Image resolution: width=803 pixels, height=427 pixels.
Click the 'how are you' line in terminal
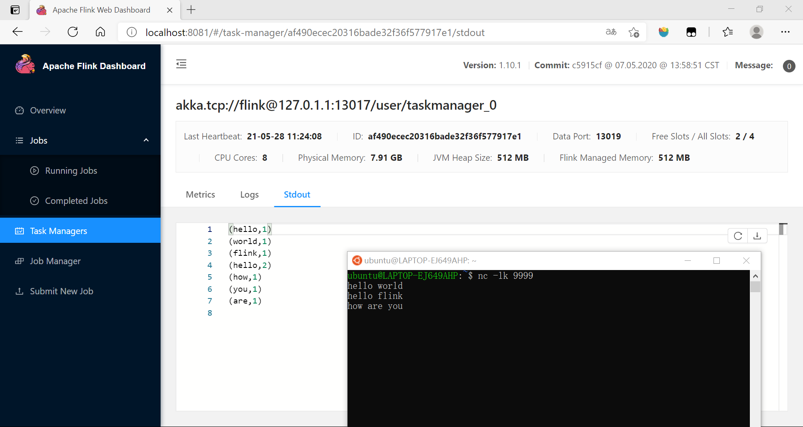pyautogui.click(x=375, y=306)
